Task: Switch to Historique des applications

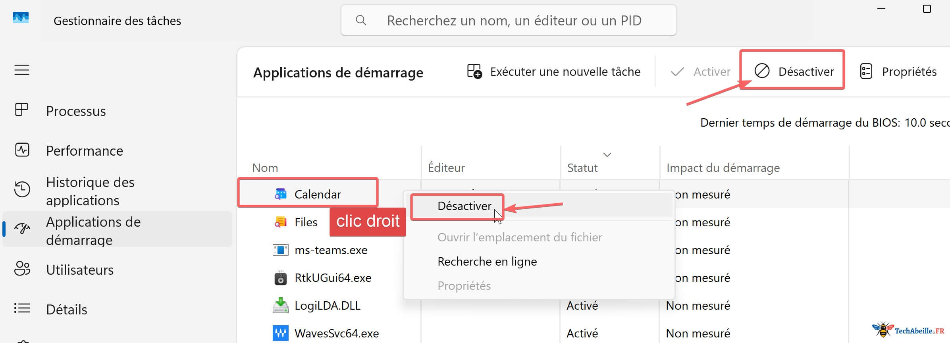Action: [x=90, y=191]
